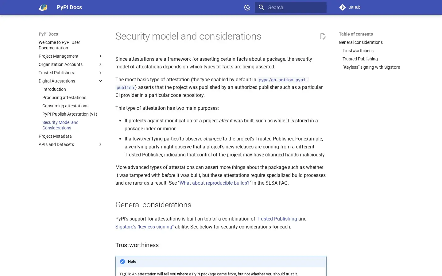Open the GitHub link text
Screen dimensions: 442x276
(x=354, y=7)
